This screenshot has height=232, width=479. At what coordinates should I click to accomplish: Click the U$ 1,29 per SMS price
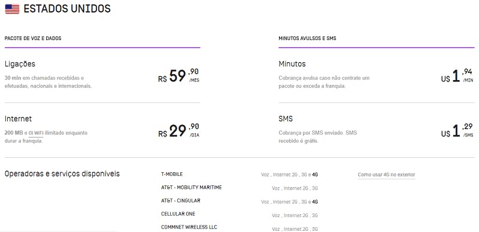[x=457, y=131]
